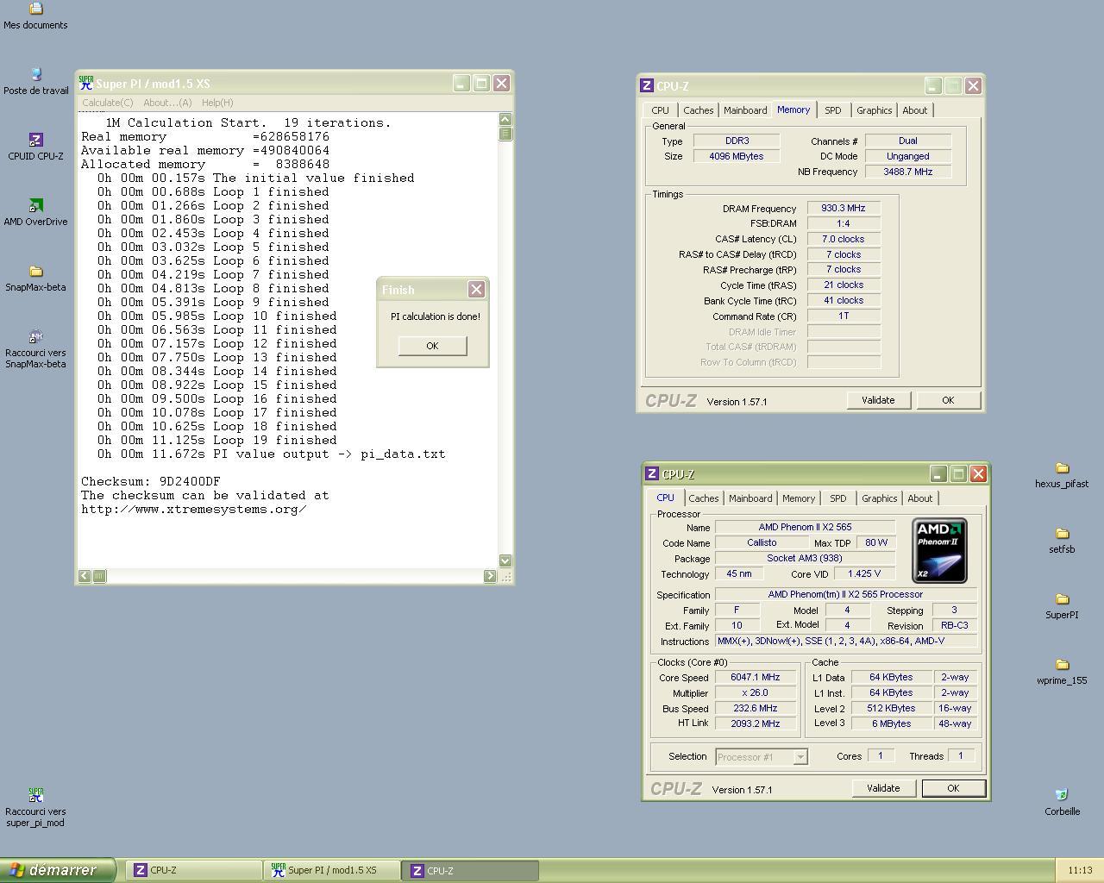This screenshot has height=883, width=1104.
Task: Open Help(H) menu in Super PI
Action: point(217,103)
